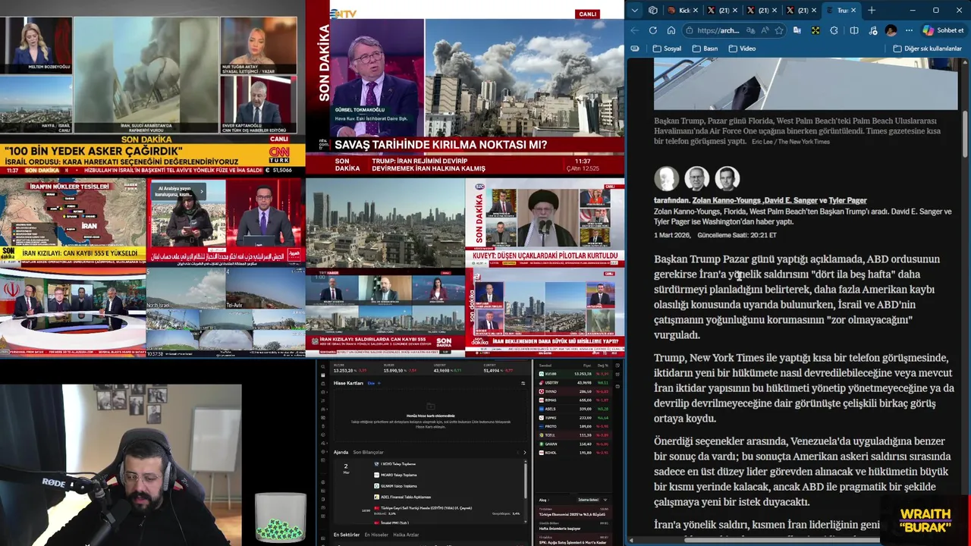Switch to the Ajanda tab
The height and width of the screenshot is (546, 971).
click(x=341, y=452)
